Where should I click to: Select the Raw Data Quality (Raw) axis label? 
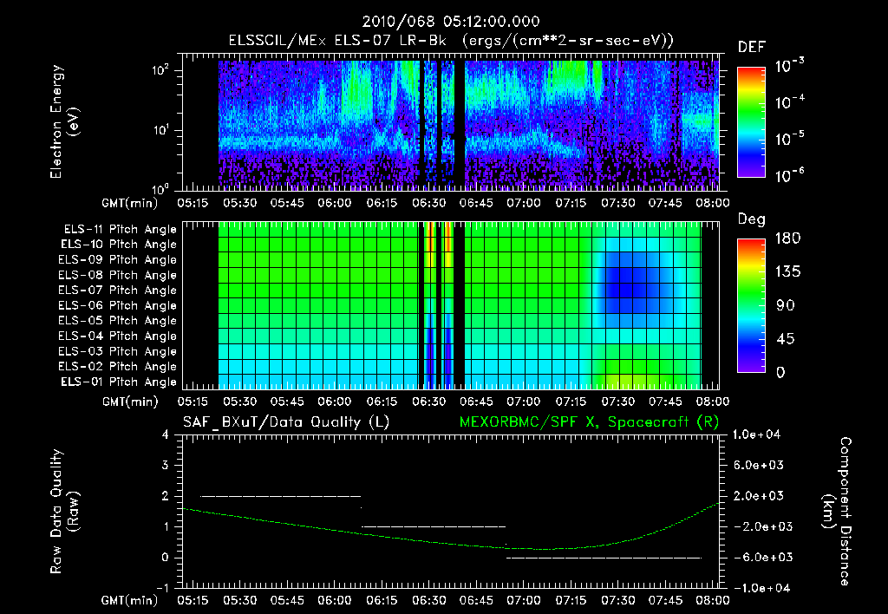tap(64, 512)
